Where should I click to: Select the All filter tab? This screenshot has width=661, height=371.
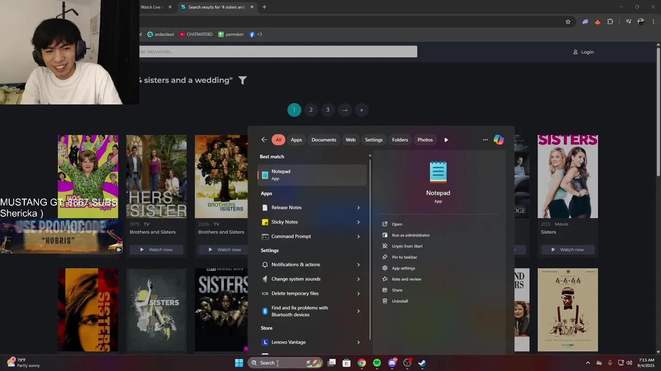(278, 140)
